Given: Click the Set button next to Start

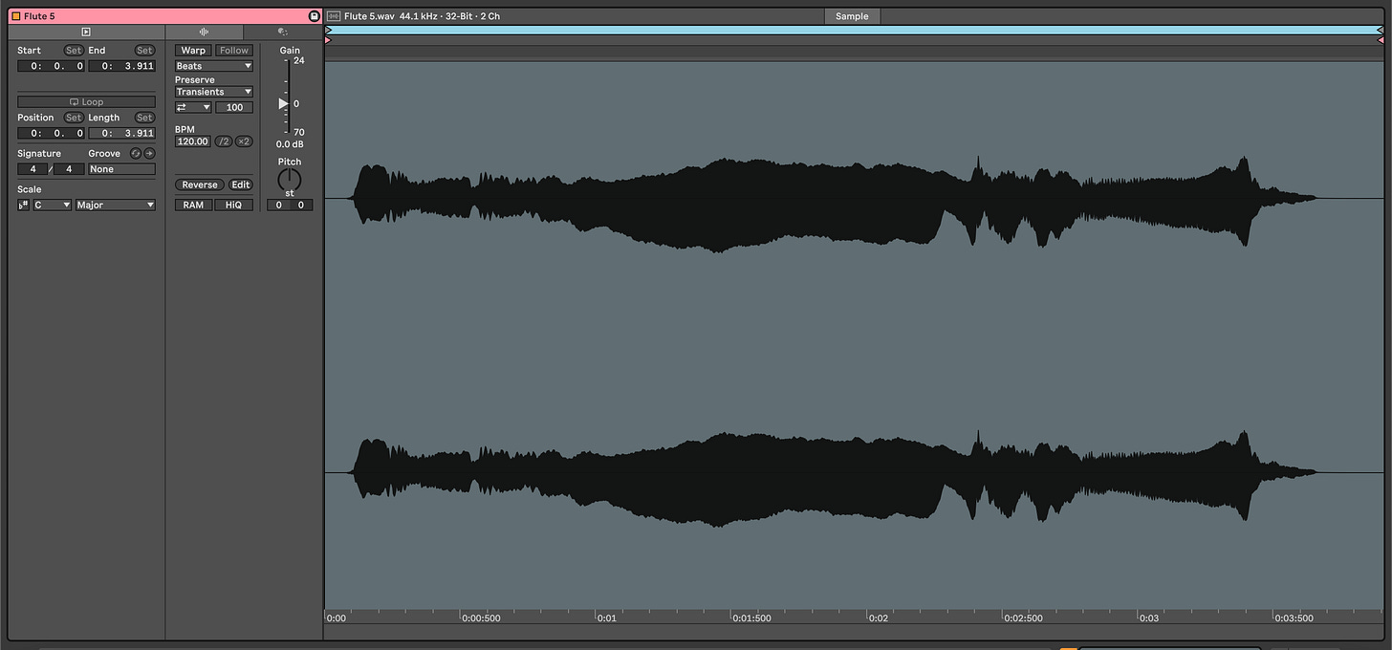Looking at the screenshot, I should pyautogui.click(x=74, y=51).
